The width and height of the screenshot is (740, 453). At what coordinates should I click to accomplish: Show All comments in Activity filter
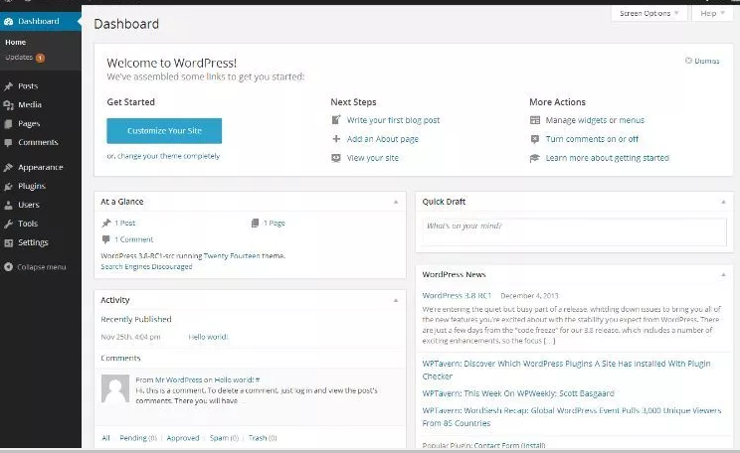pos(105,438)
